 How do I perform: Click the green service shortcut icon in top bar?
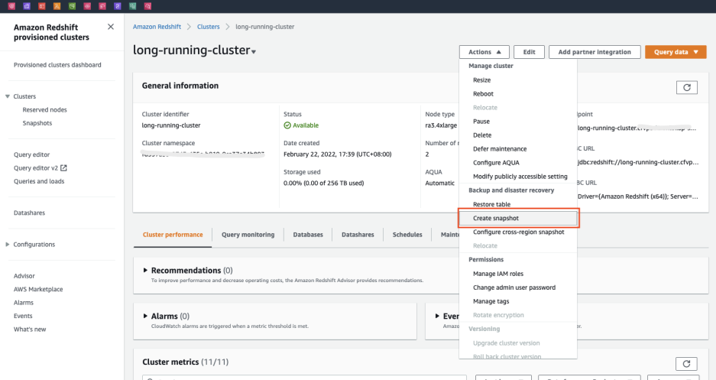[72, 6]
